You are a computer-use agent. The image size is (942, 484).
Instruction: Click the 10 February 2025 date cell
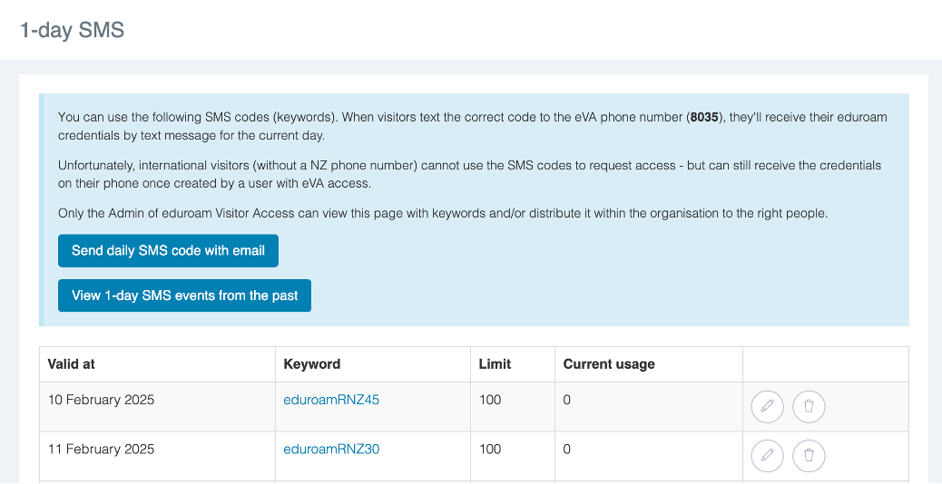tap(102, 400)
